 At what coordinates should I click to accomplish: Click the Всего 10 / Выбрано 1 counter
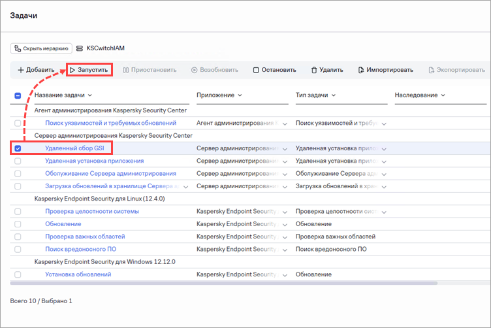coord(41,301)
